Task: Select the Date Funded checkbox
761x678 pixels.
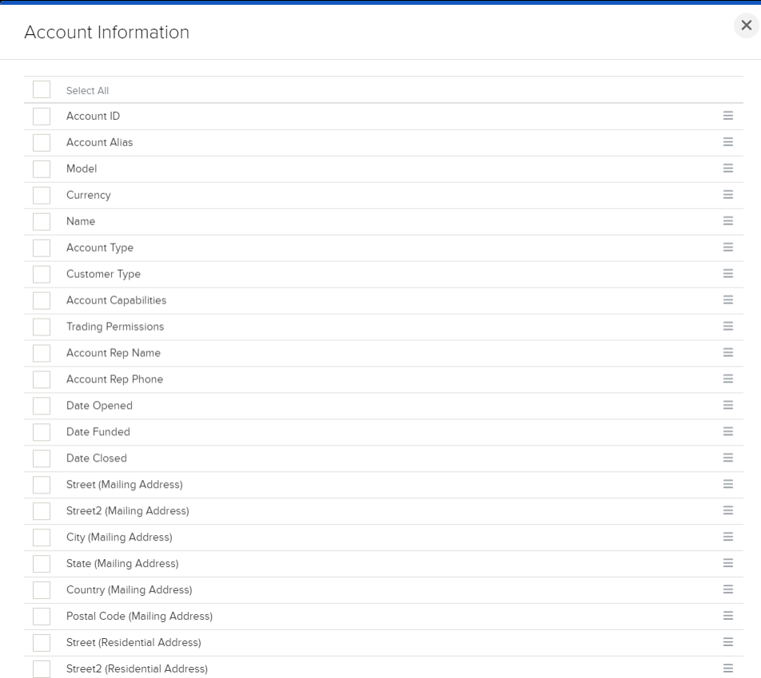Action: click(x=42, y=432)
